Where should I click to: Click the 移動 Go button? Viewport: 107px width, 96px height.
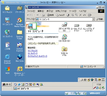click(x=100, y=19)
